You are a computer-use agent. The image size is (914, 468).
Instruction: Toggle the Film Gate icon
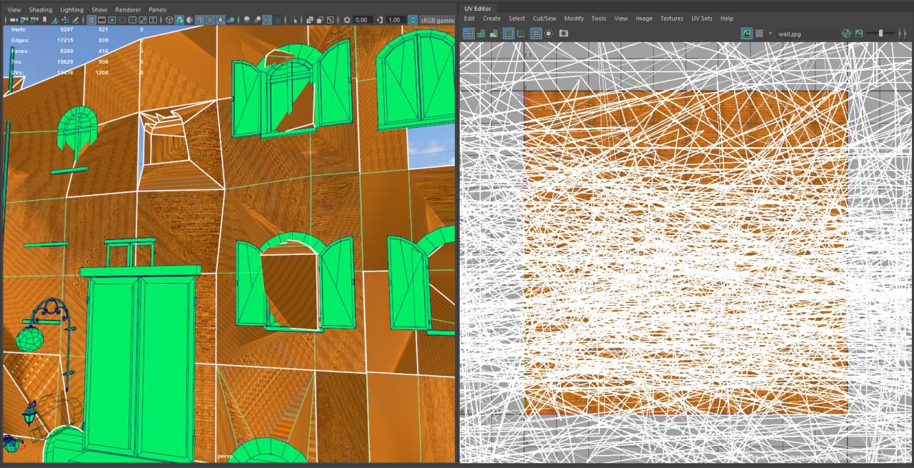101,20
